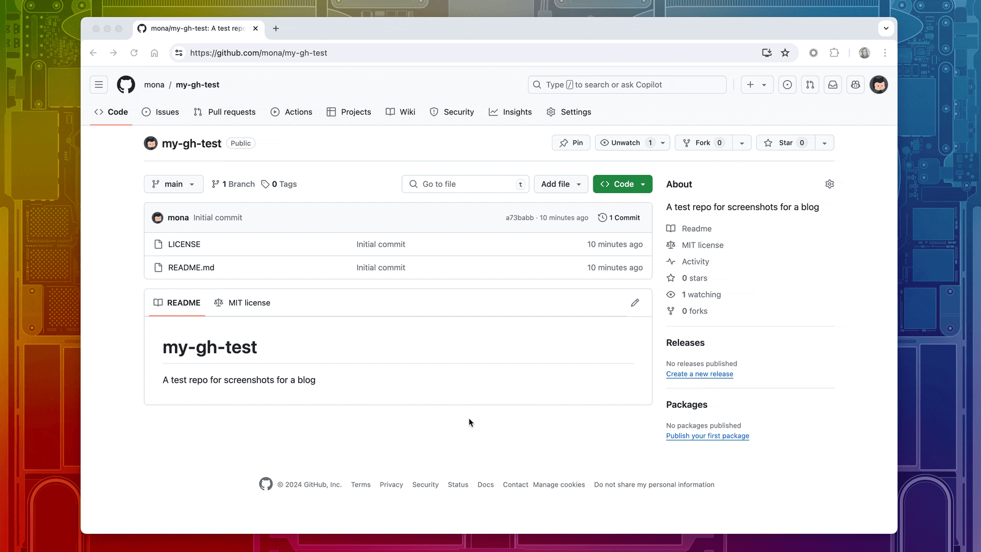This screenshot has height=552, width=981.
Task: Open the Add file dropdown
Action: click(x=561, y=184)
